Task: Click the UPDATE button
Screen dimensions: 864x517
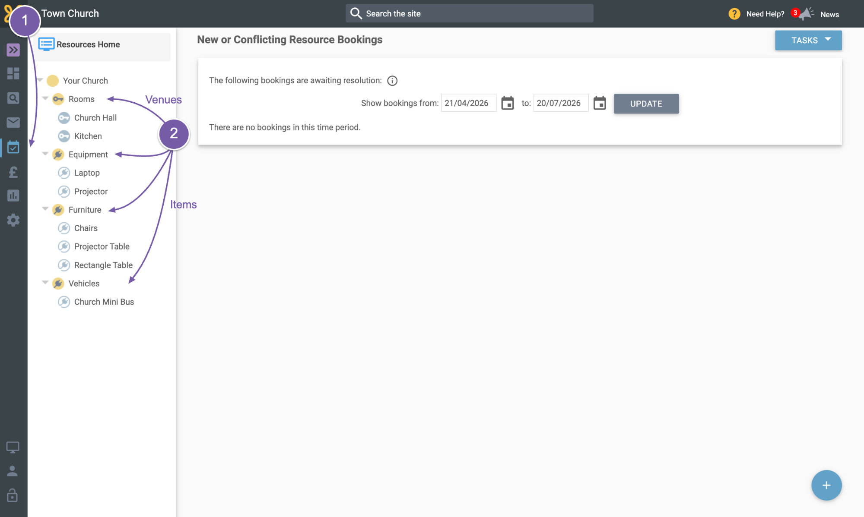Action: [646, 104]
